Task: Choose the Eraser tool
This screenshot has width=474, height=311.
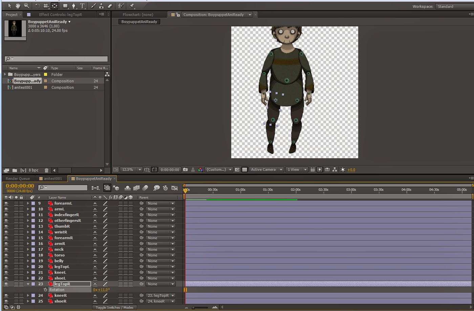Action: (110, 6)
